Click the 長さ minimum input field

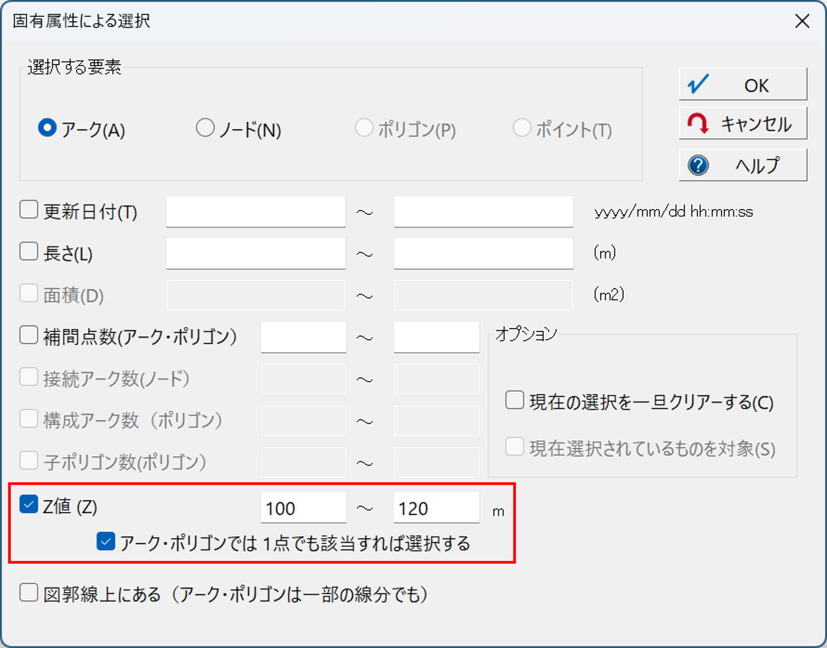coord(256,253)
